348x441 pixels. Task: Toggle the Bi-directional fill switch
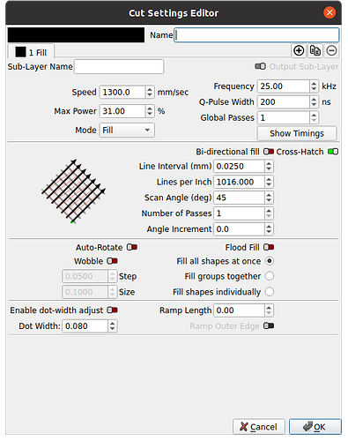click(x=269, y=152)
